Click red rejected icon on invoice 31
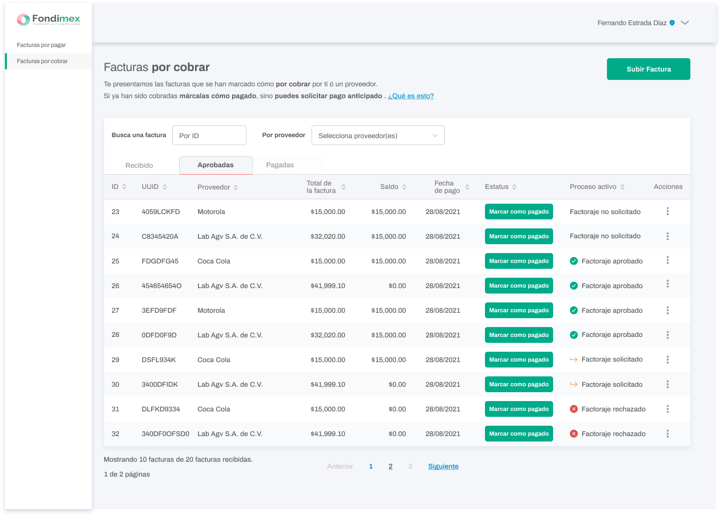 point(574,409)
